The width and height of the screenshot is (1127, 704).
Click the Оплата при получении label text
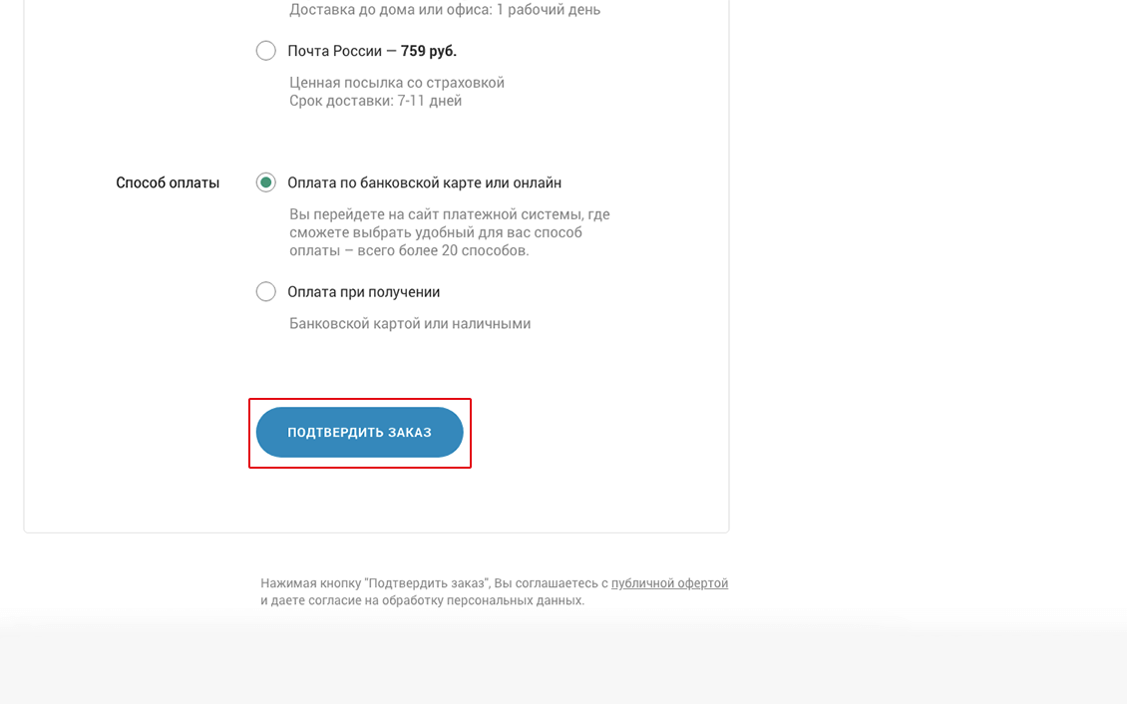click(x=363, y=292)
